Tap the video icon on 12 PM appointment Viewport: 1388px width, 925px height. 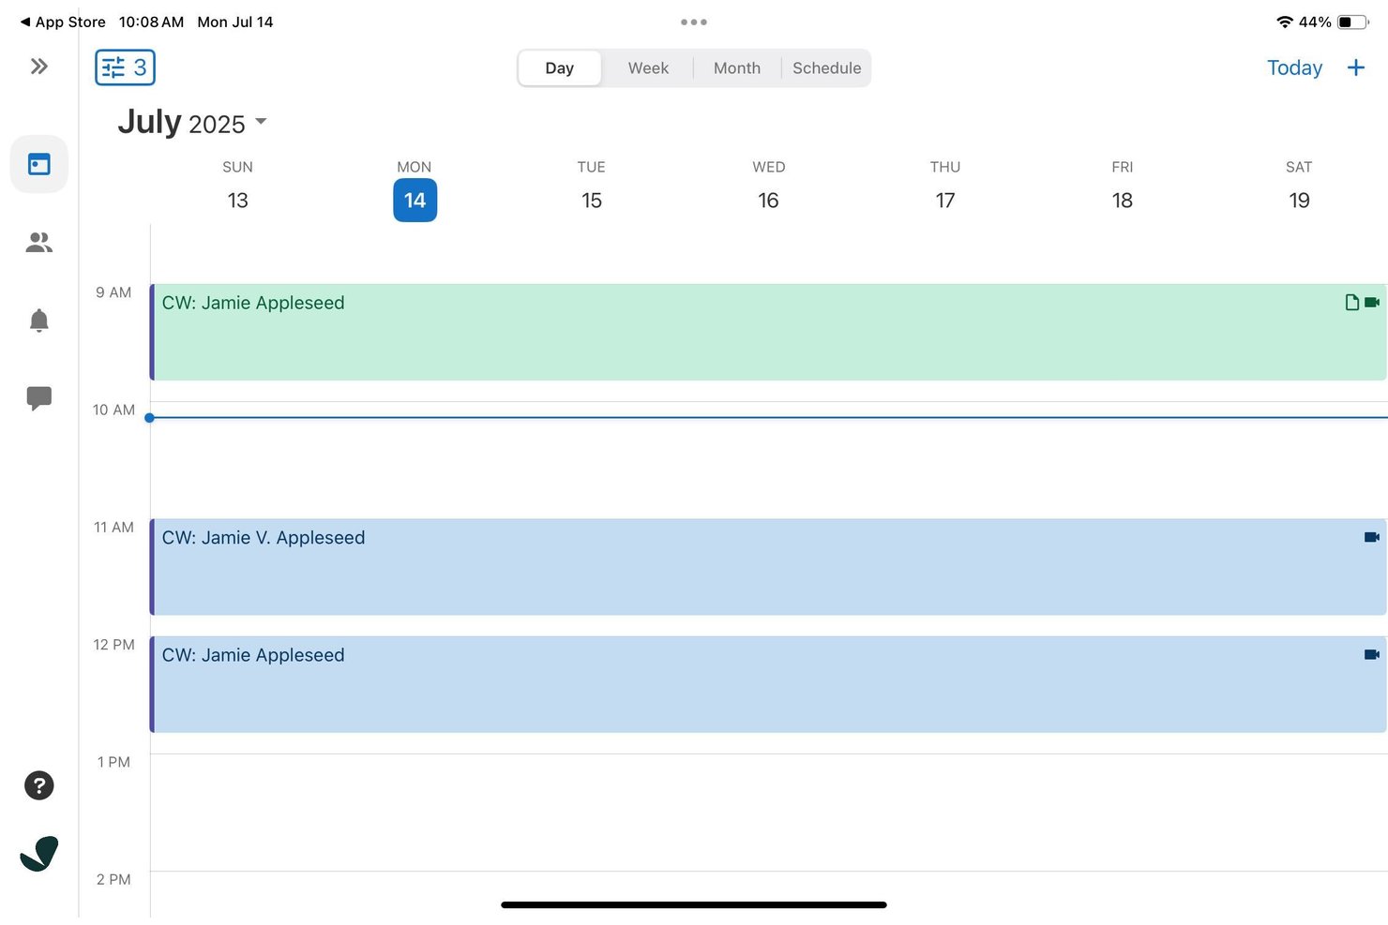pos(1372,654)
